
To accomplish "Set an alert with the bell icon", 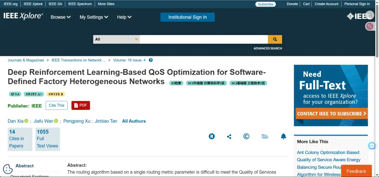I will coord(284,136).
